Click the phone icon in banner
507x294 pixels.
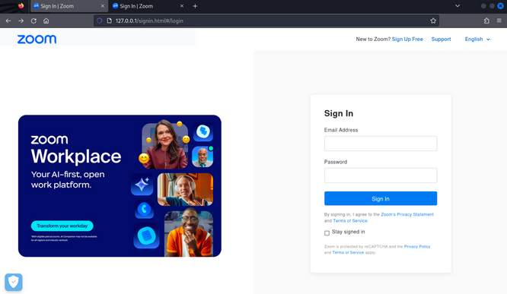(144, 209)
